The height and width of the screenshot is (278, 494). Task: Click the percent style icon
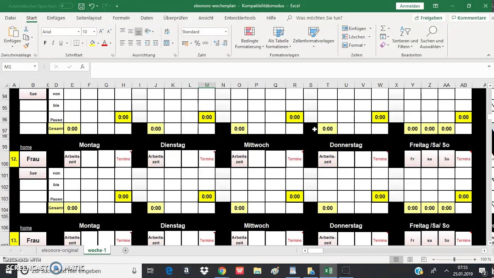pos(197,43)
